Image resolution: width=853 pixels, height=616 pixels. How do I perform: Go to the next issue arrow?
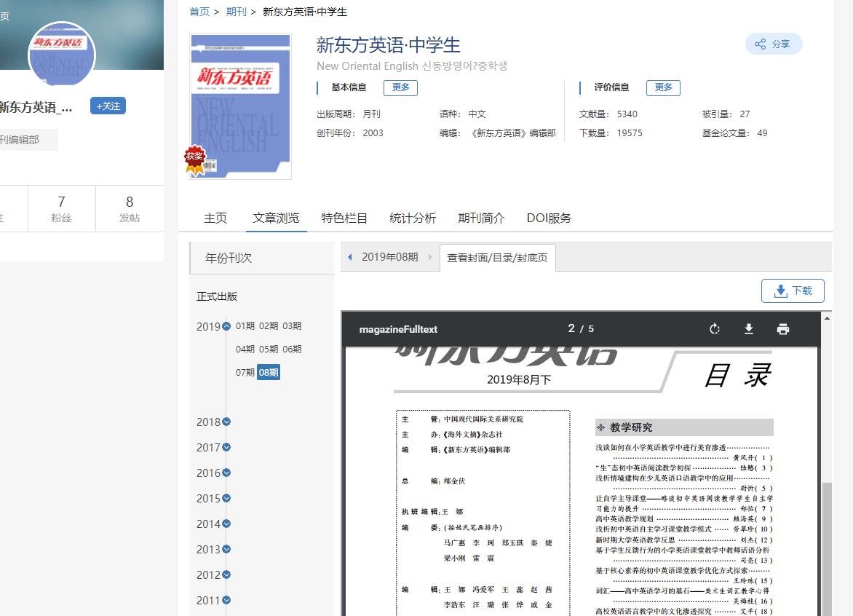[429, 257]
